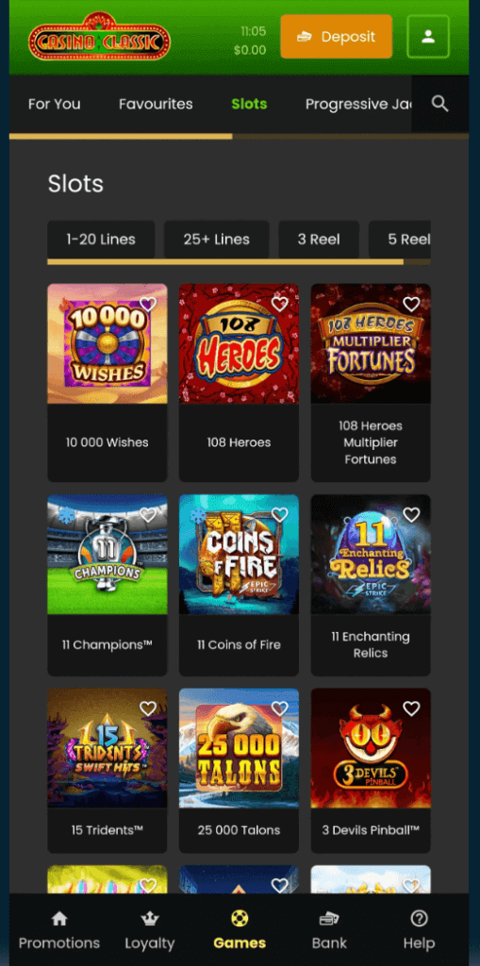Click the filter chips horizontal scroll bar

point(225,262)
